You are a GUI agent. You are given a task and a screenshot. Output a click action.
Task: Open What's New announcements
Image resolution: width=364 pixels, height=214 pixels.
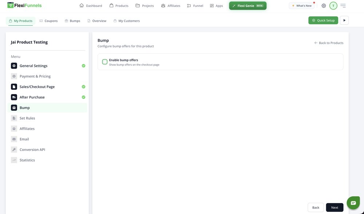(x=301, y=5)
